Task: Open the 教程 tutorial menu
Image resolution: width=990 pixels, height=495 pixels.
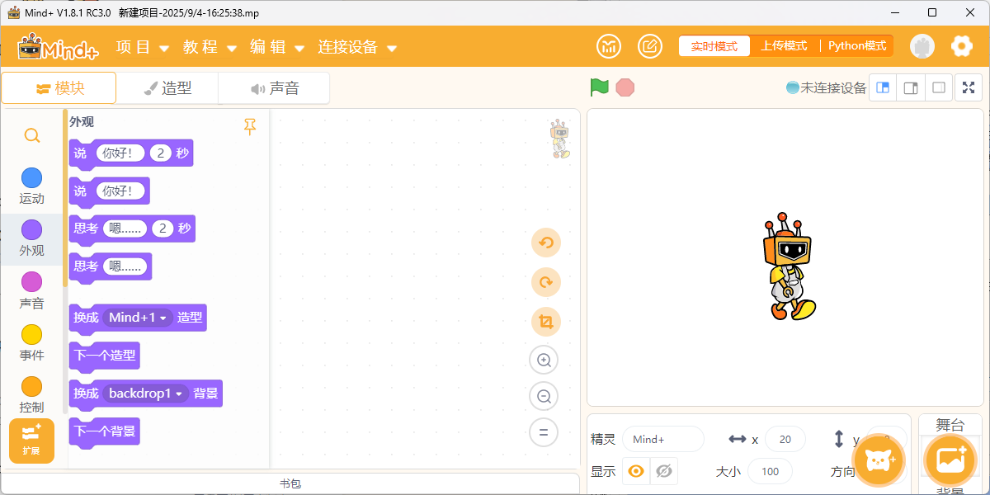Action: point(210,48)
